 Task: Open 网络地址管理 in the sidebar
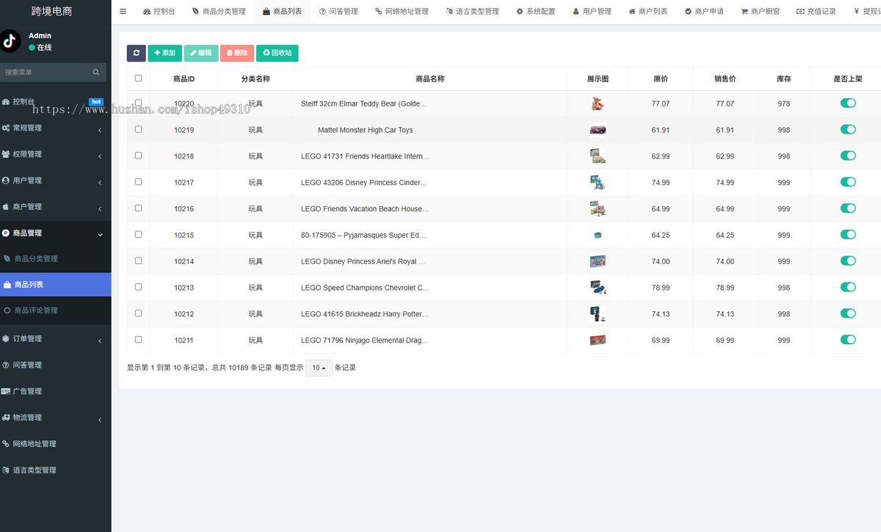(x=56, y=444)
